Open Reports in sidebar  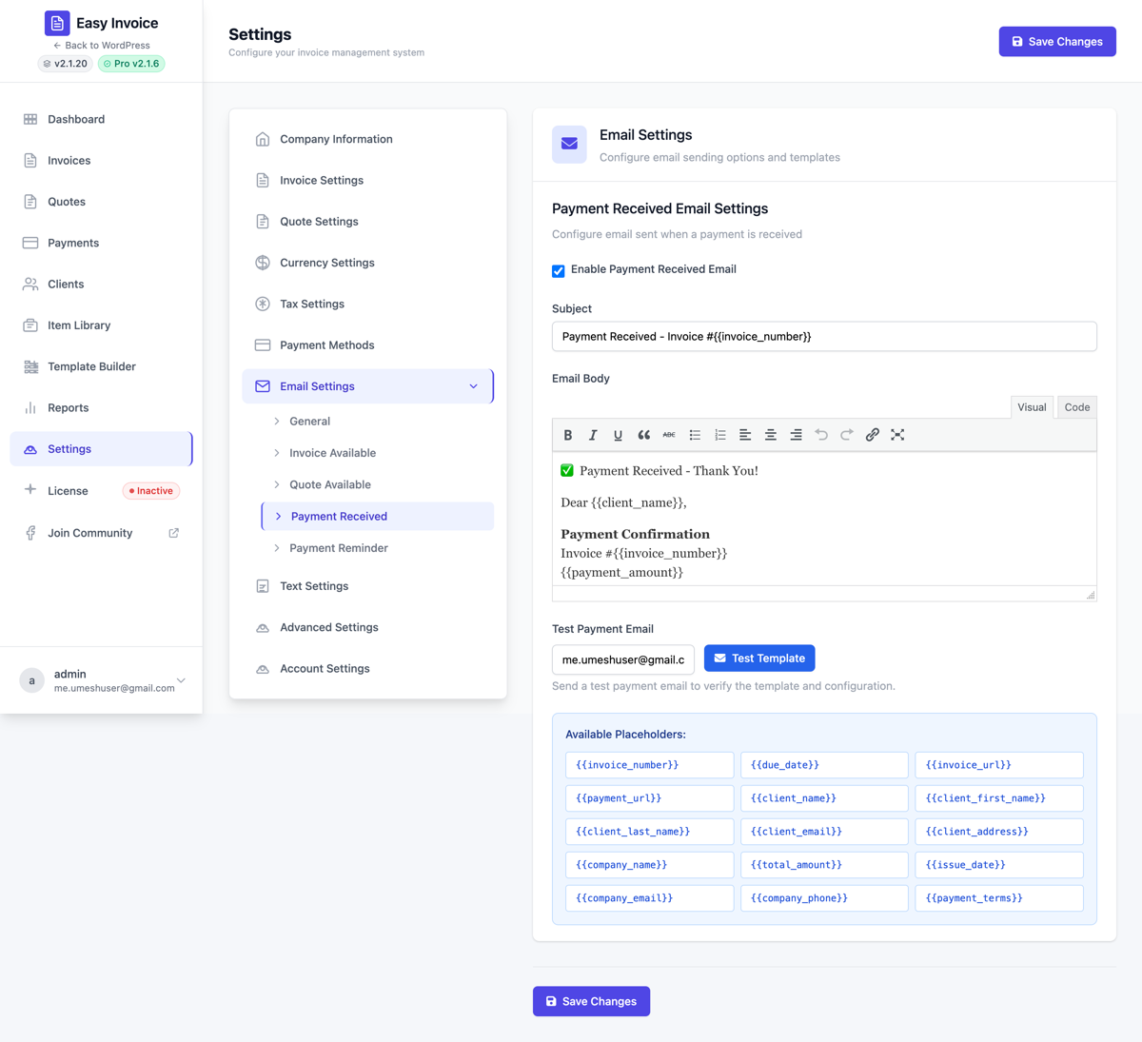click(x=101, y=407)
